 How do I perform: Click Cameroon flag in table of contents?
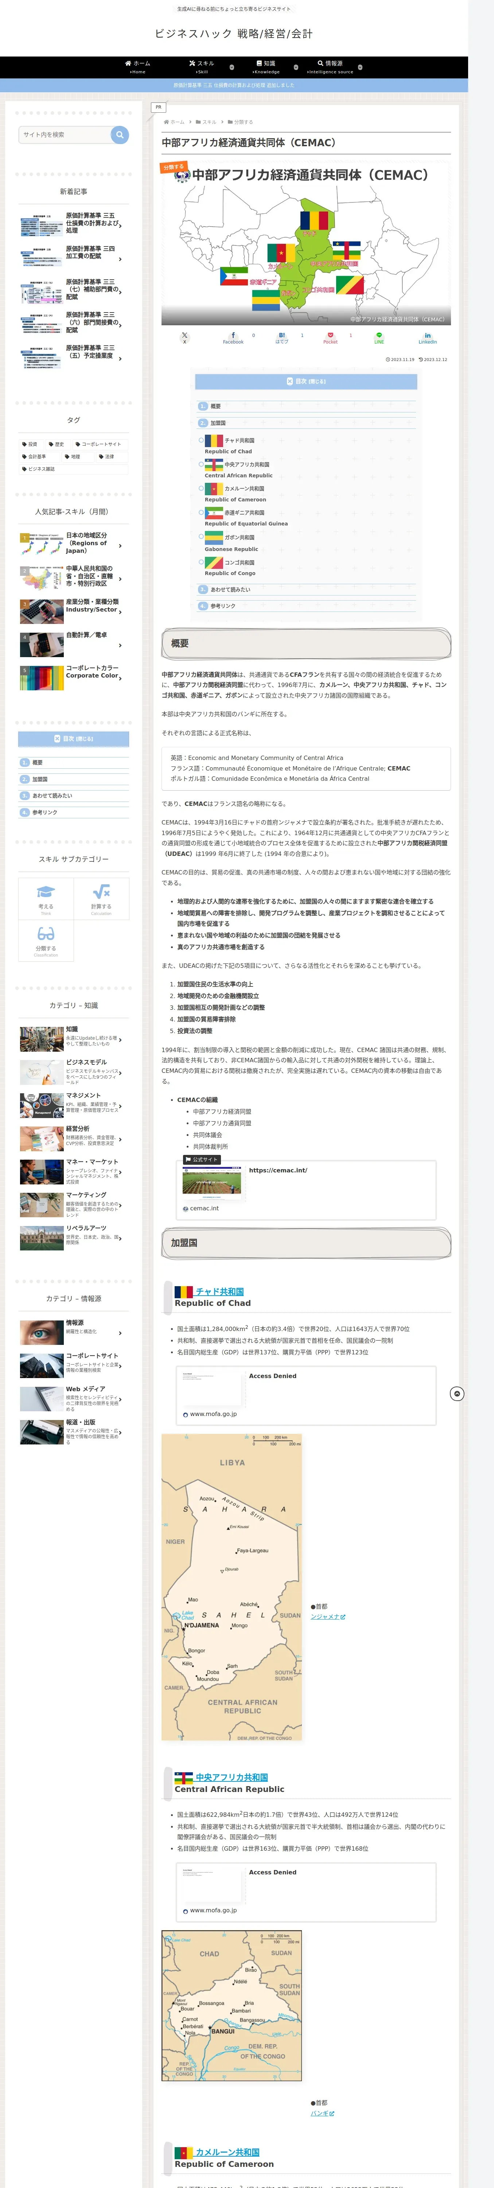(214, 488)
